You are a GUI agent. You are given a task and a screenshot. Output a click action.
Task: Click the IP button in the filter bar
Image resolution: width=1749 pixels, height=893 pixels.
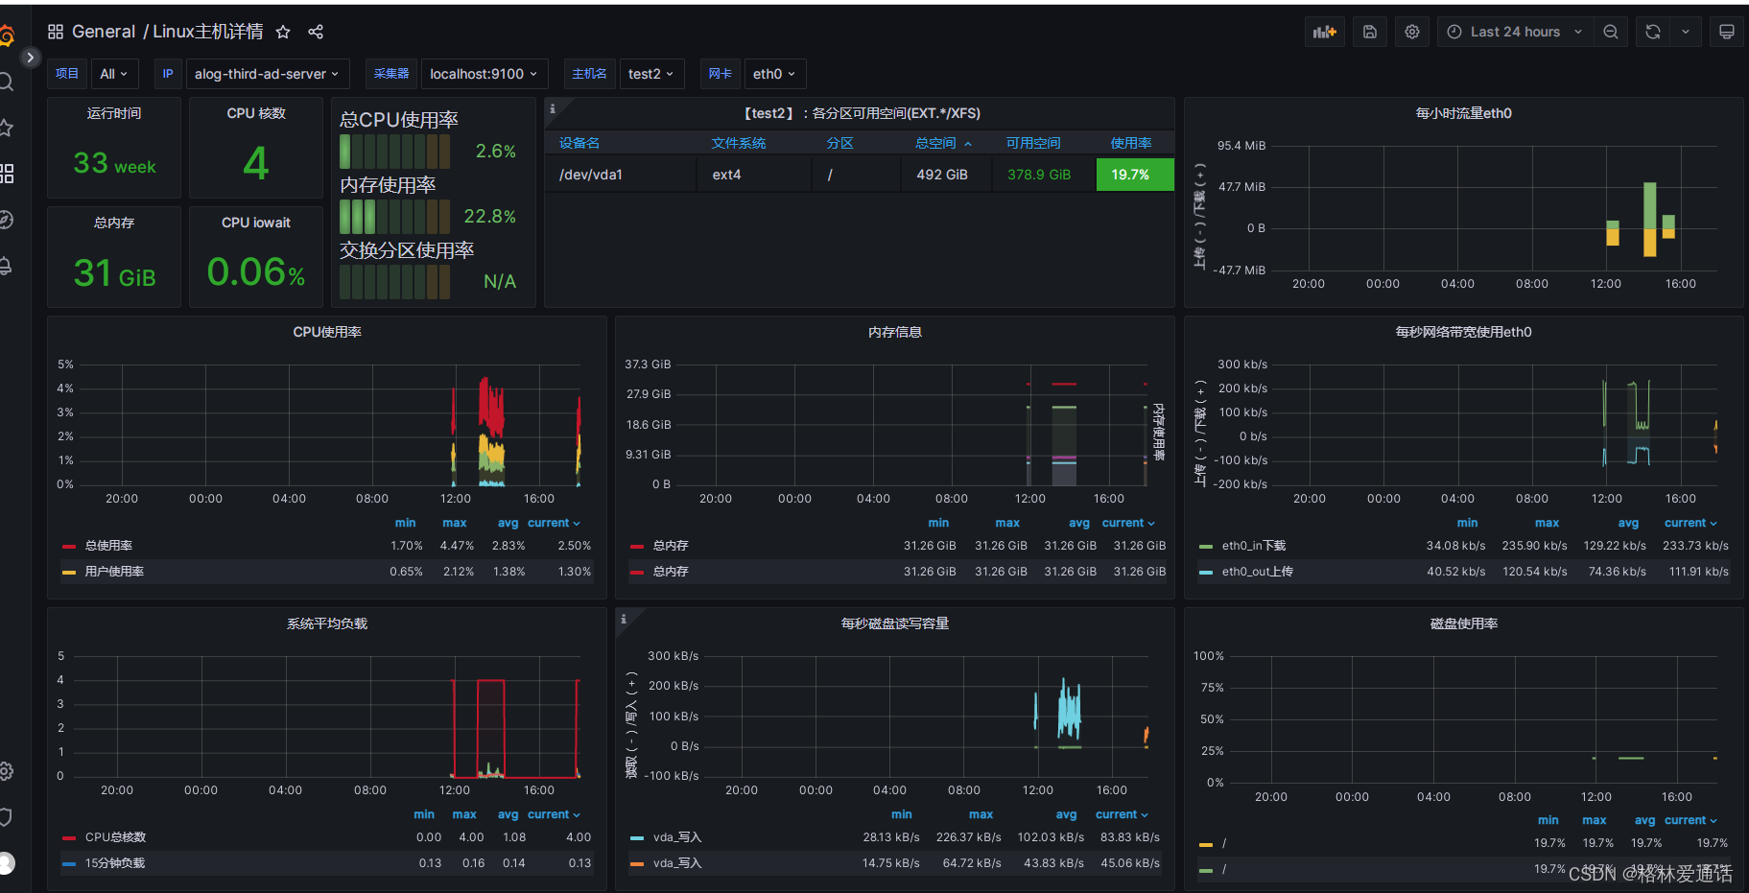click(x=167, y=74)
